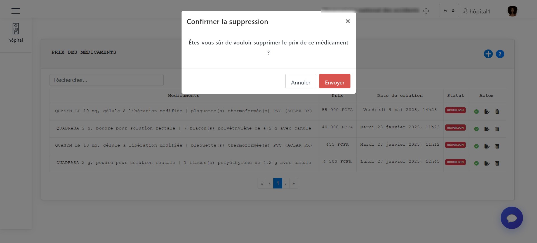This screenshot has width=537, height=243.
Task: Click BROUILLON badge dated 27 janvier 2025
Action: (455, 162)
